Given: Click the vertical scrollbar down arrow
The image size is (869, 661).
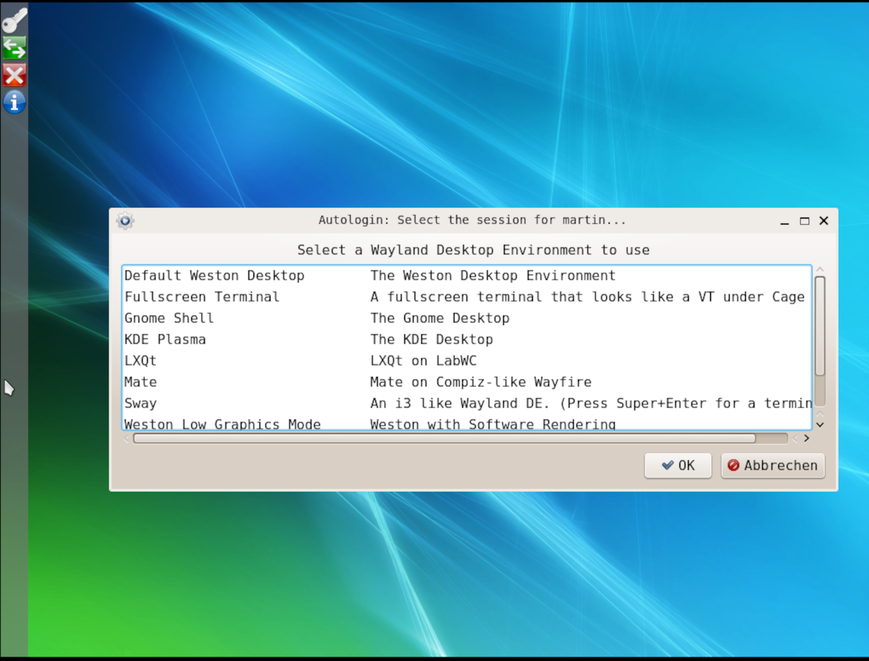Looking at the screenshot, I should pyautogui.click(x=820, y=425).
